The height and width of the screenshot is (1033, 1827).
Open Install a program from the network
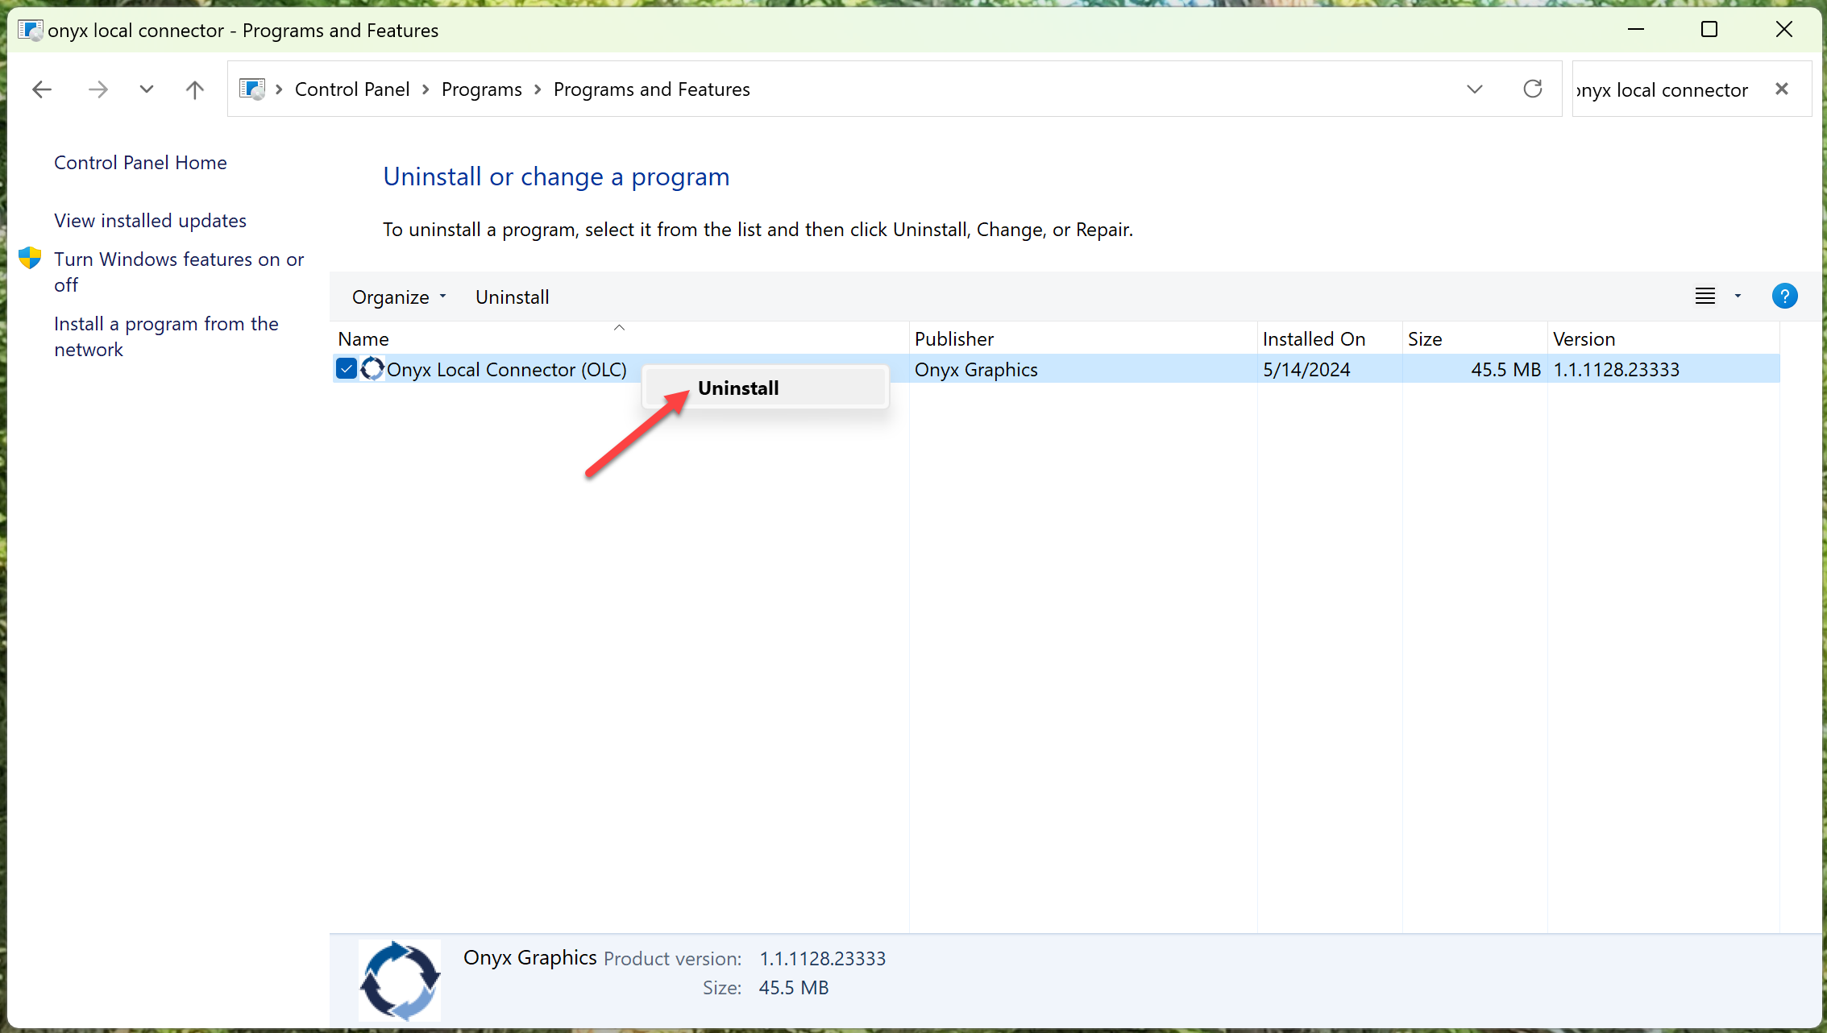tap(166, 337)
